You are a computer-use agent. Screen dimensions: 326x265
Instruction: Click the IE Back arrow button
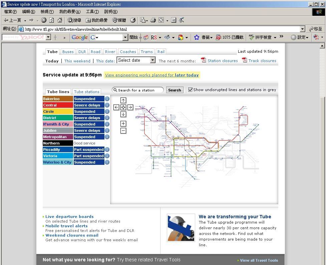(x=12, y=20)
